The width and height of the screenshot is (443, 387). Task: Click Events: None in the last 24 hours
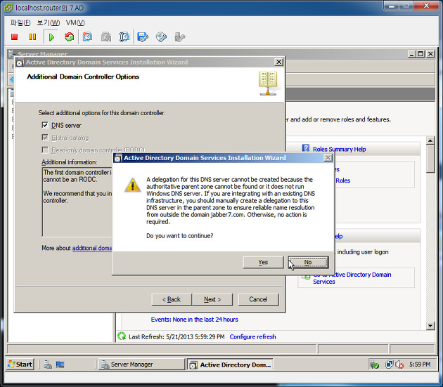[x=194, y=320]
